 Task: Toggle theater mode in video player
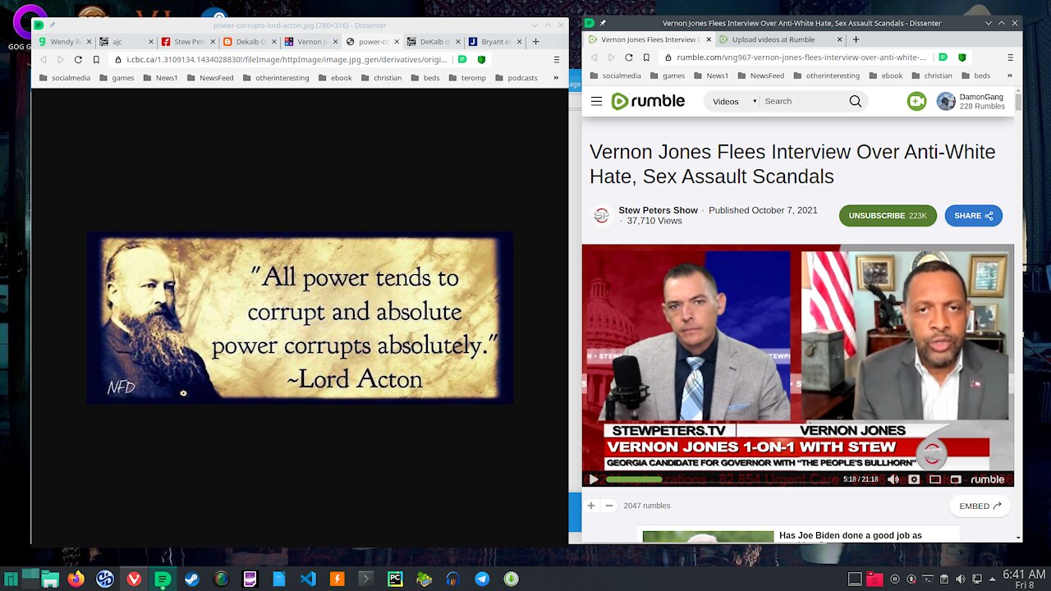tap(935, 479)
